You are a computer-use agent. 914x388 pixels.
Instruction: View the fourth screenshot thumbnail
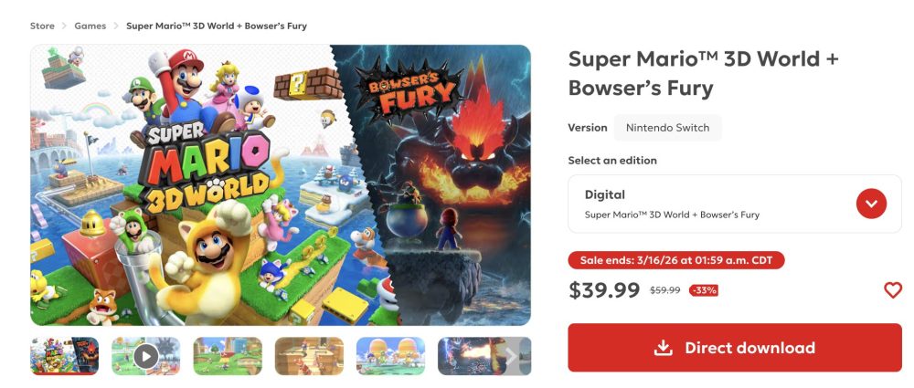pyautogui.click(x=309, y=355)
